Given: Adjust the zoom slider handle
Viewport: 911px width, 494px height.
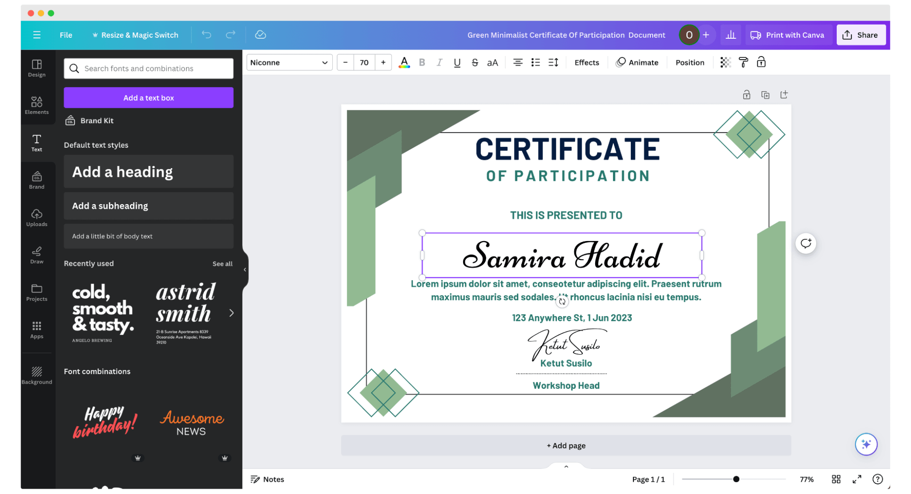Looking at the screenshot, I should (736, 479).
